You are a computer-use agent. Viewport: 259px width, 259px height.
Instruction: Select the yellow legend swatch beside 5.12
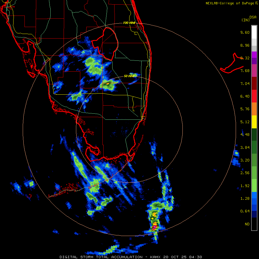[x=254, y=122]
